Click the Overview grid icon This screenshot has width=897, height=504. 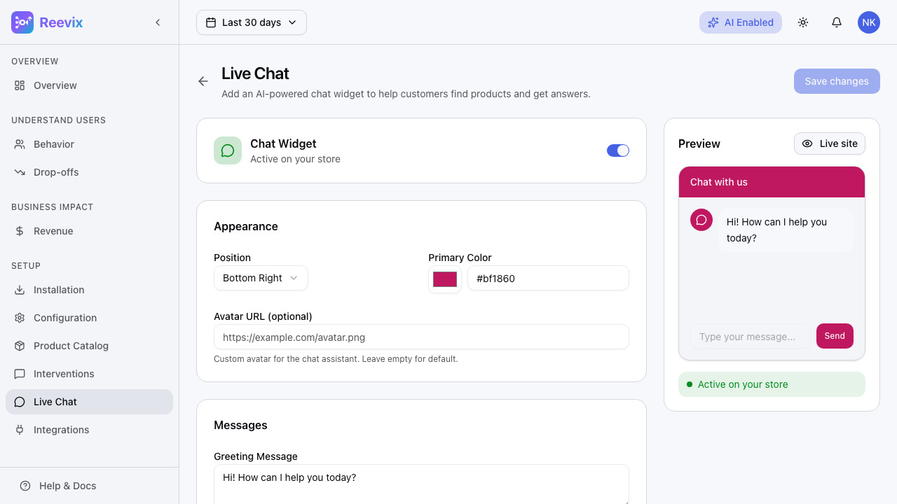(x=20, y=85)
